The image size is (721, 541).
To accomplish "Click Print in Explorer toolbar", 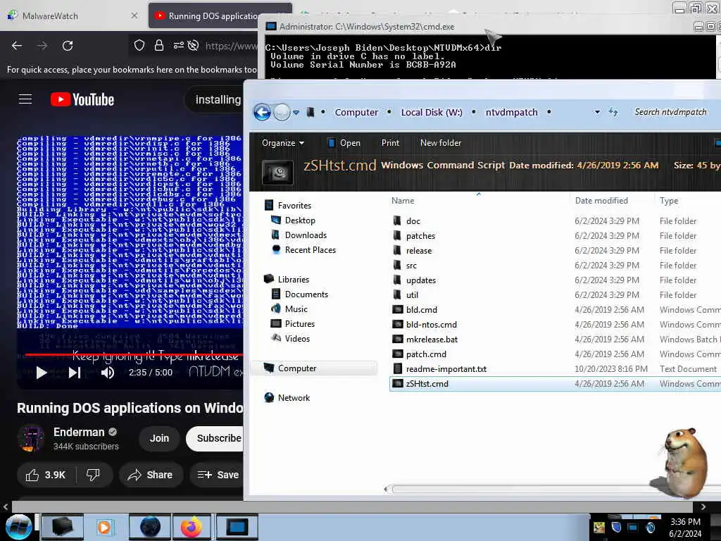I will (x=390, y=143).
